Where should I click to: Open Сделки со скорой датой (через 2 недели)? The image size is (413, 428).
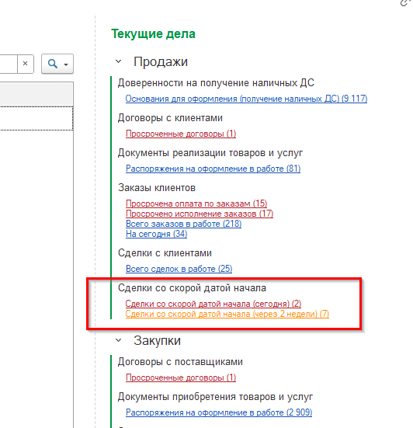pyautogui.click(x=227, y=314)
